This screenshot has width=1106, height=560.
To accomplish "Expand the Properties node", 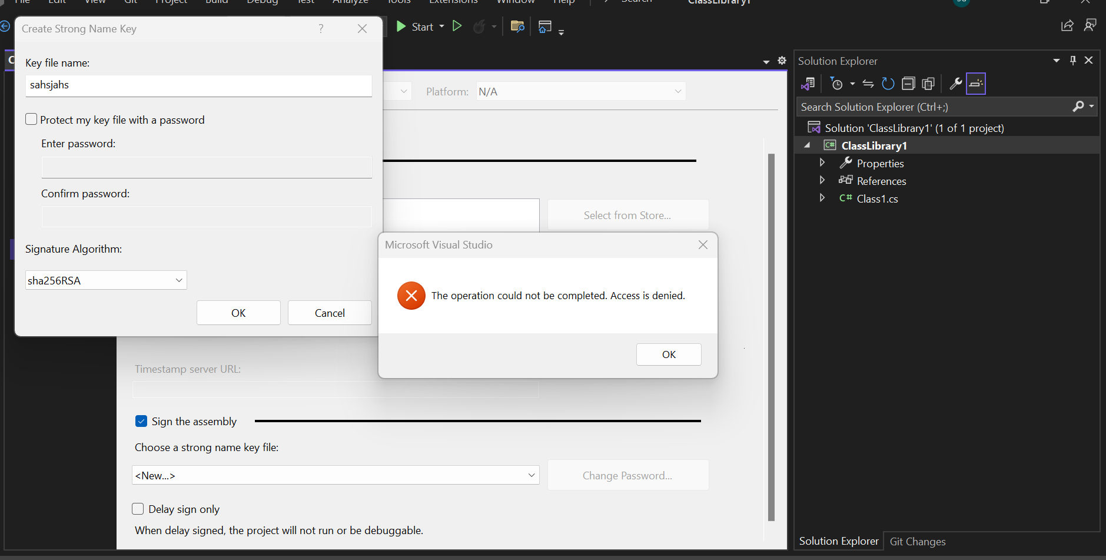I will [x=822, y=163].
